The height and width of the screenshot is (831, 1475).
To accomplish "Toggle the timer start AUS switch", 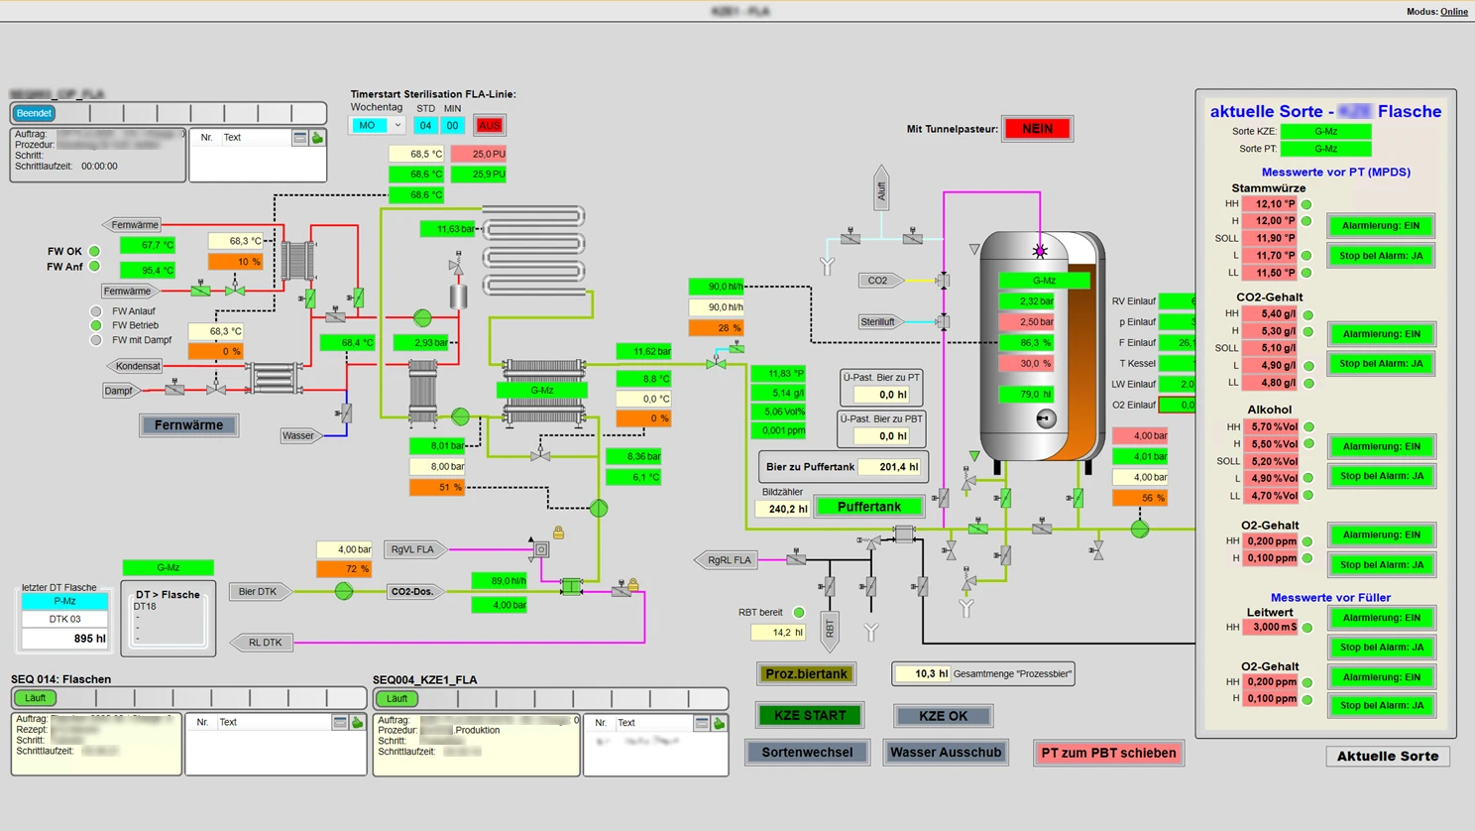I will click(x=489, y=126).
